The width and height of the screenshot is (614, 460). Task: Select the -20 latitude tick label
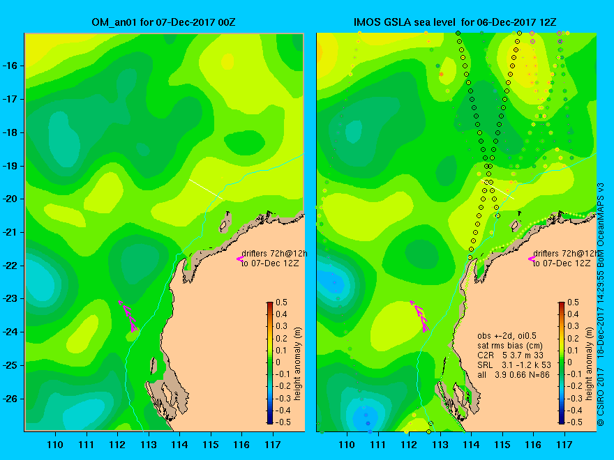click(x=10, y=199)
